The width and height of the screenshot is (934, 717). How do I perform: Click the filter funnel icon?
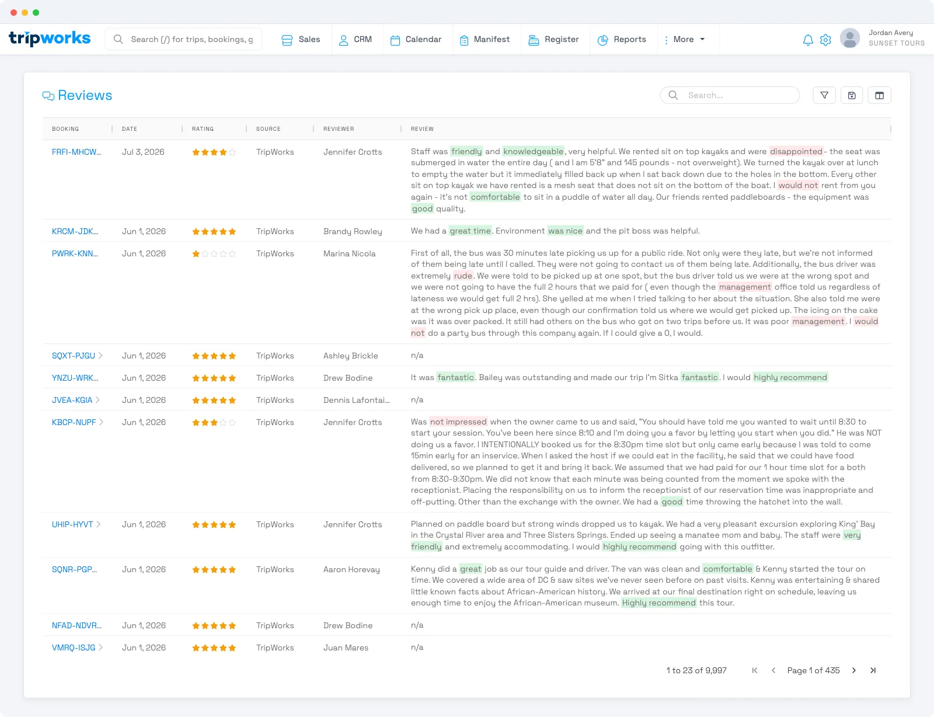coord(824,95)
